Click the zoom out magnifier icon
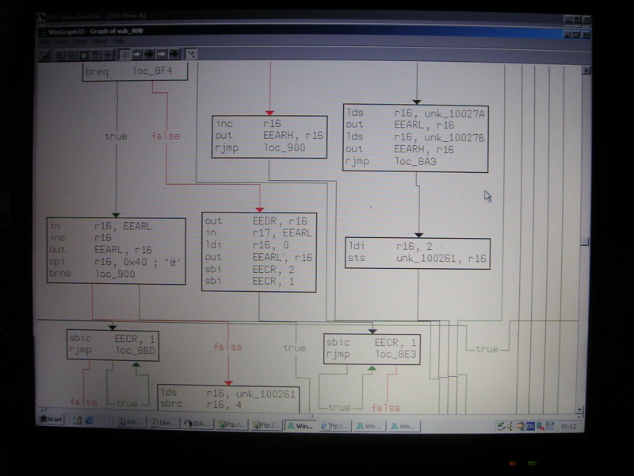Viewport: 634px width, 476px height. tap(71, 55)
